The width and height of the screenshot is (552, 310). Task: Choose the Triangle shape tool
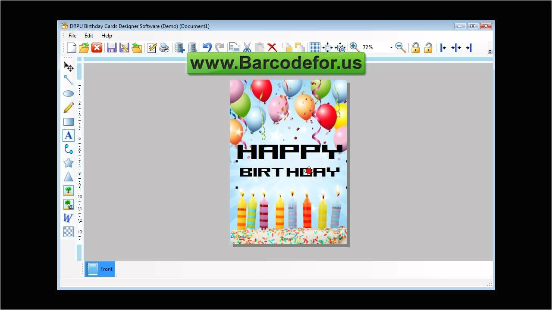point(69,177)
